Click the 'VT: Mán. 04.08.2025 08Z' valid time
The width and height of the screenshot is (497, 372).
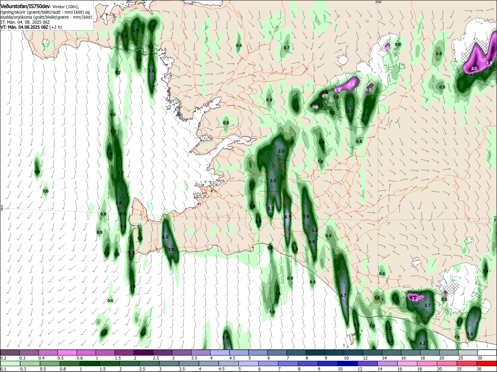click(25, 27)
